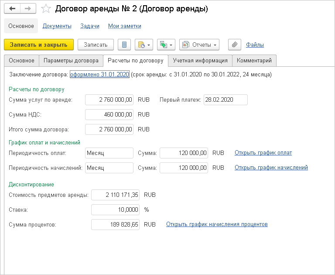The image size is (335, 275).
Task: Go to Документы navigation link
Action: point(57,26)
